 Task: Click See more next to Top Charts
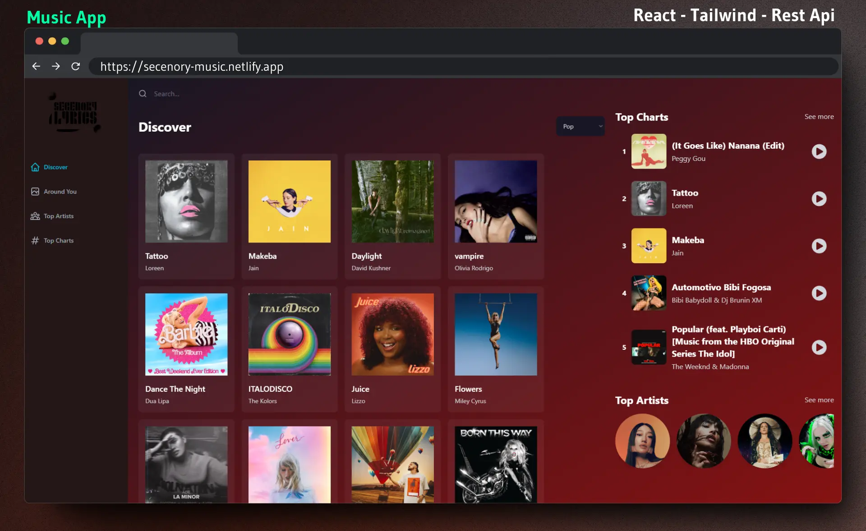[819, 117]
